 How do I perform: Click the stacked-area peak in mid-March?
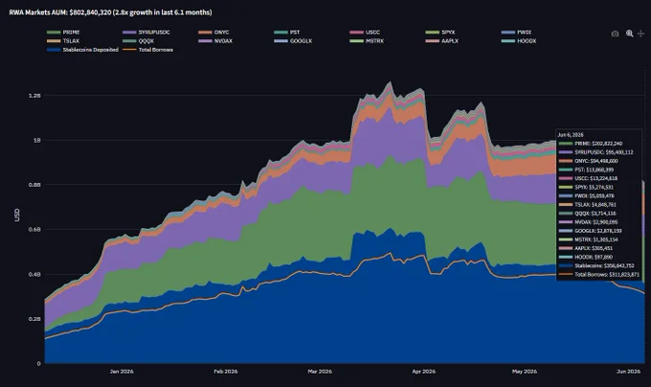point(389,82)
